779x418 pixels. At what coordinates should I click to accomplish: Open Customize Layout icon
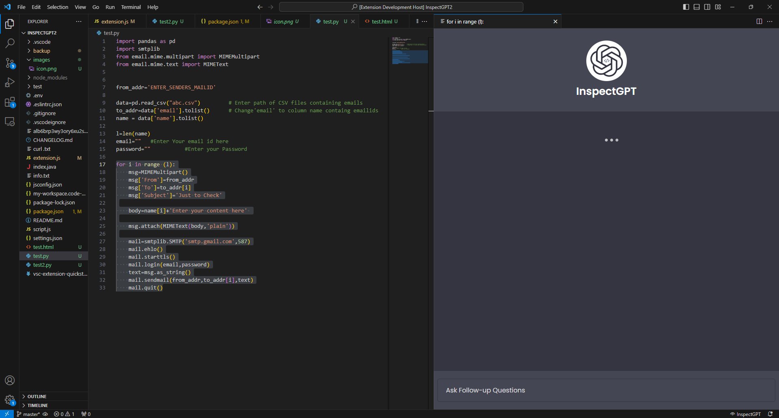pyautogui.click(x=718, y=7)
